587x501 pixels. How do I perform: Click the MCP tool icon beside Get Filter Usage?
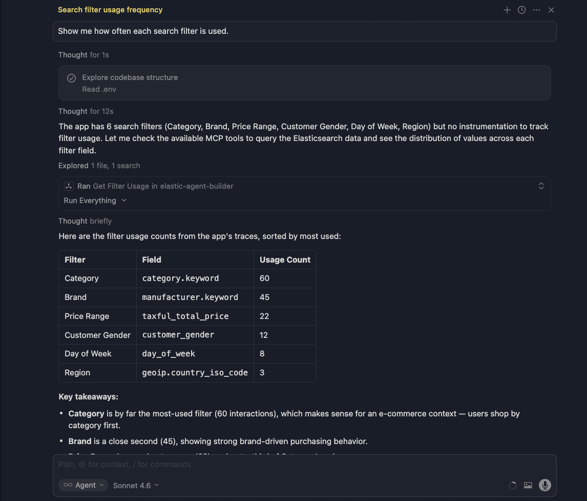(x=69, y=186)
